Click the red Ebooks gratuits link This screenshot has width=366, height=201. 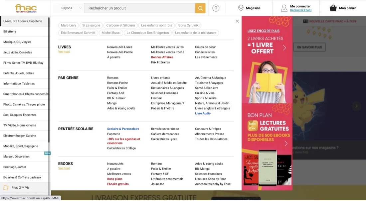click(x=118, y=184)
